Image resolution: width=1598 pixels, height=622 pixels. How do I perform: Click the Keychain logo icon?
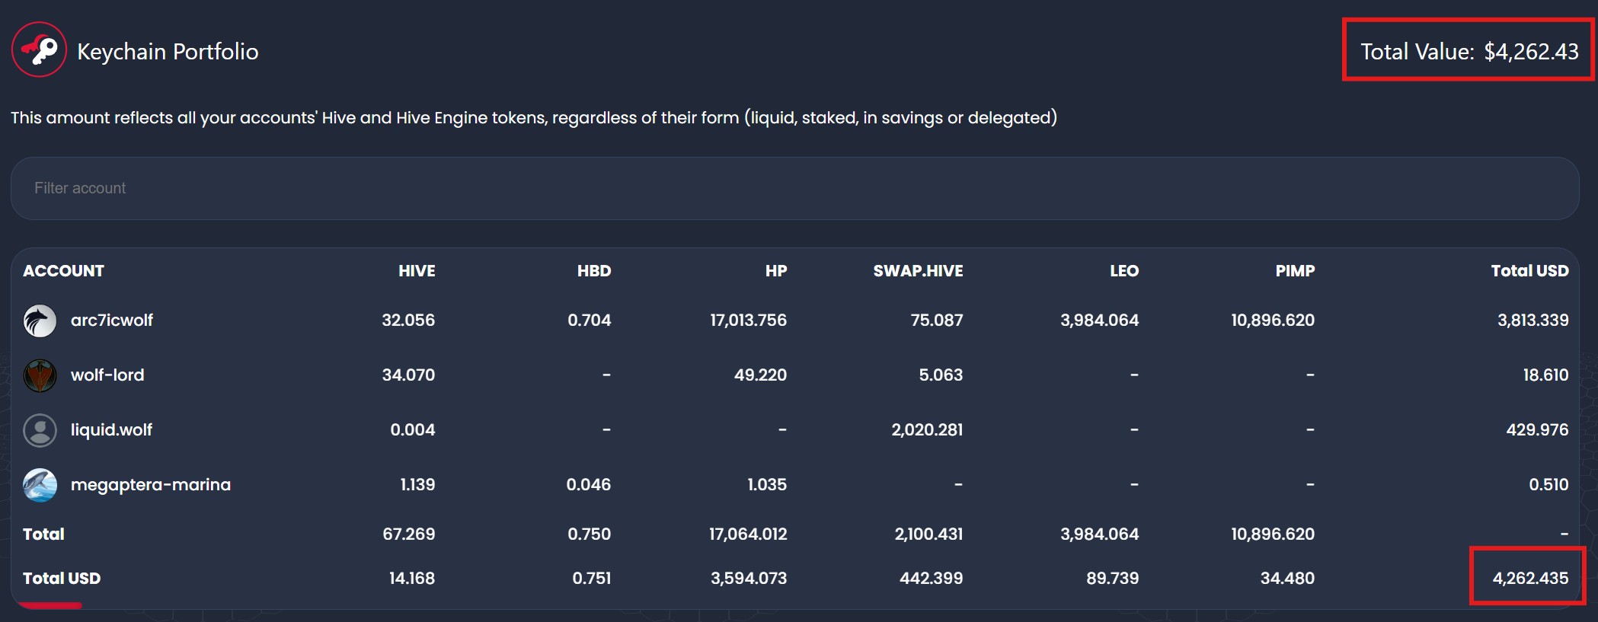(40, 50)
